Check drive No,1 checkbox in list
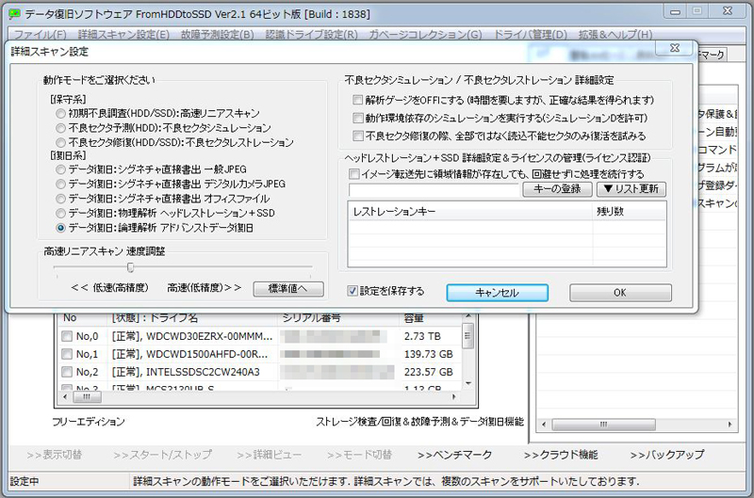This screenshot has width=754, height=498. (x=67, y=354)
